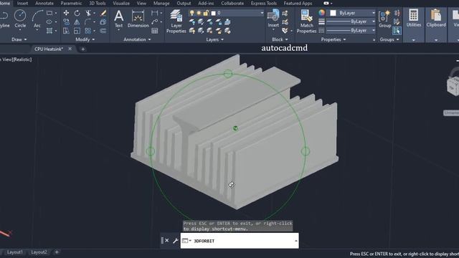Pick the Rectangle draw tool

click(x=49, y=13)
